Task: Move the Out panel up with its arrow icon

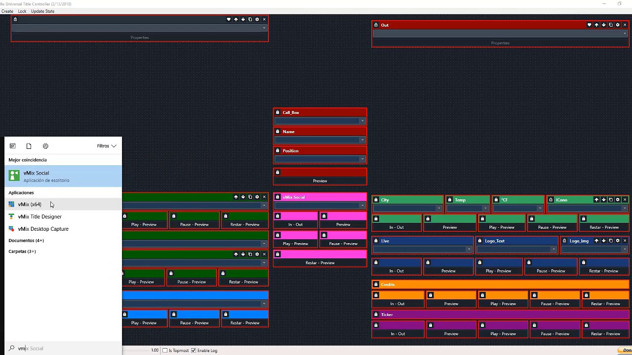Action: tap(596, 25)
